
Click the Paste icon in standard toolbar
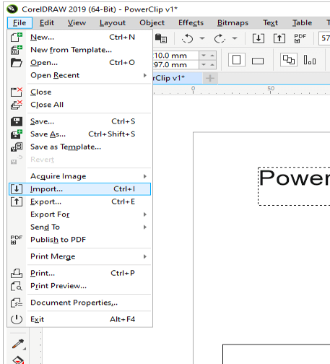click(161, 38)
